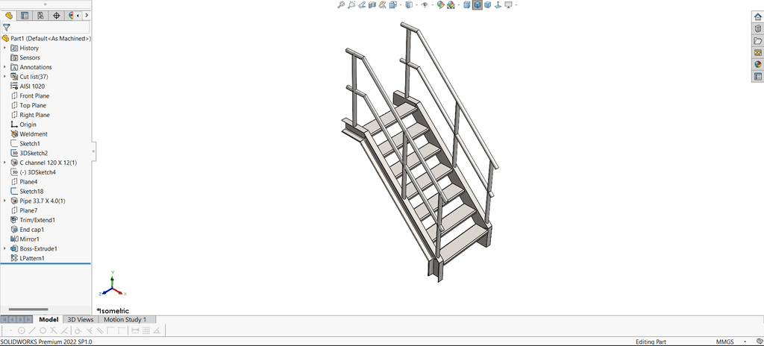Viewport: 764px width, 346px height.
Task: Select Part1 root tree item
Action: [x=46, y=39]
